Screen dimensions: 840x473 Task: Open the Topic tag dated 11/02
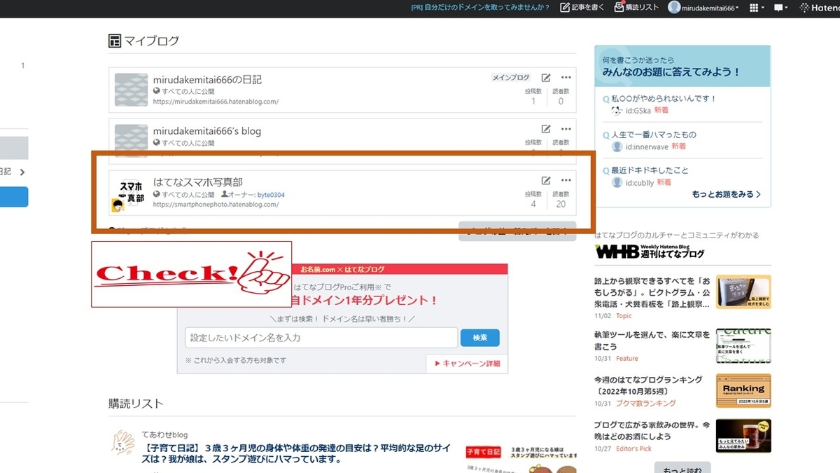click(x=624, y=316)
